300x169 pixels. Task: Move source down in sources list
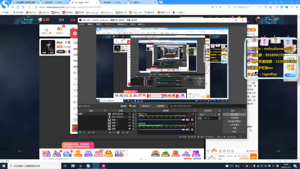coord(127,133)
